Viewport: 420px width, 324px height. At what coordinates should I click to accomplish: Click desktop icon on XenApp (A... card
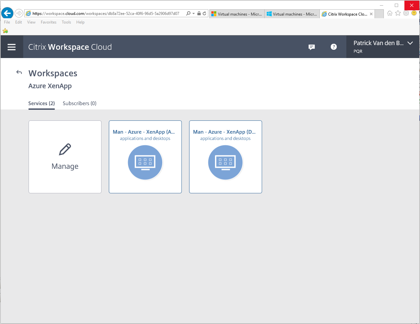pos(145,162)
